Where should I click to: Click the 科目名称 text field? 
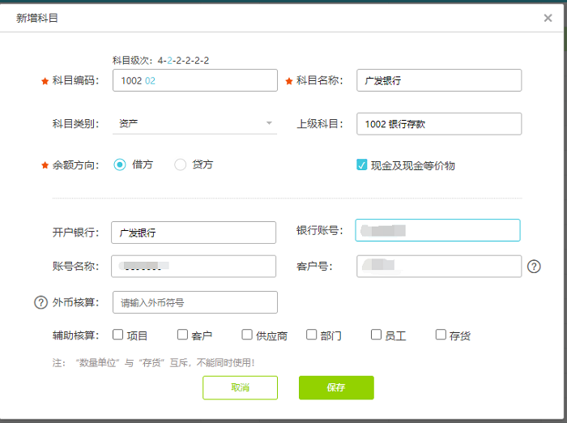tap(438, 80)
